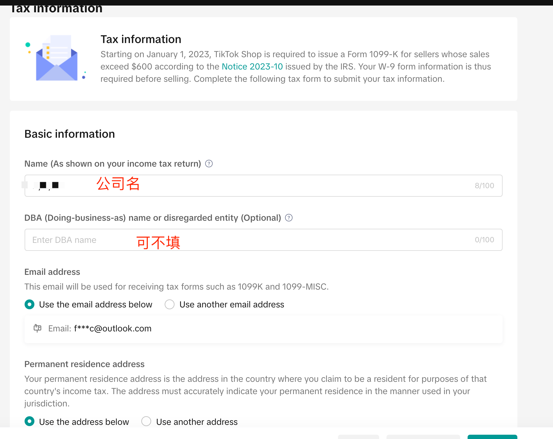Click the 0/100 counter in the DBA field
Image resolution: width=553 pixels, height=439 pixels.
[484, 240]
